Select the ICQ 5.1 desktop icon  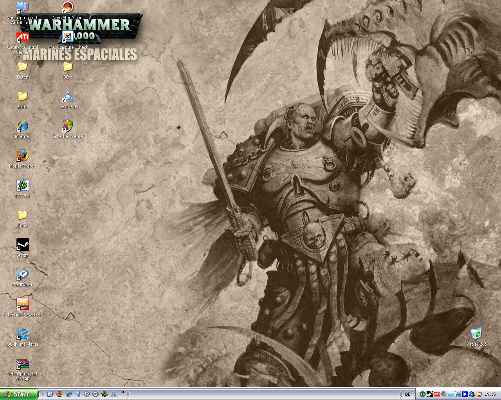click(22, 186)
